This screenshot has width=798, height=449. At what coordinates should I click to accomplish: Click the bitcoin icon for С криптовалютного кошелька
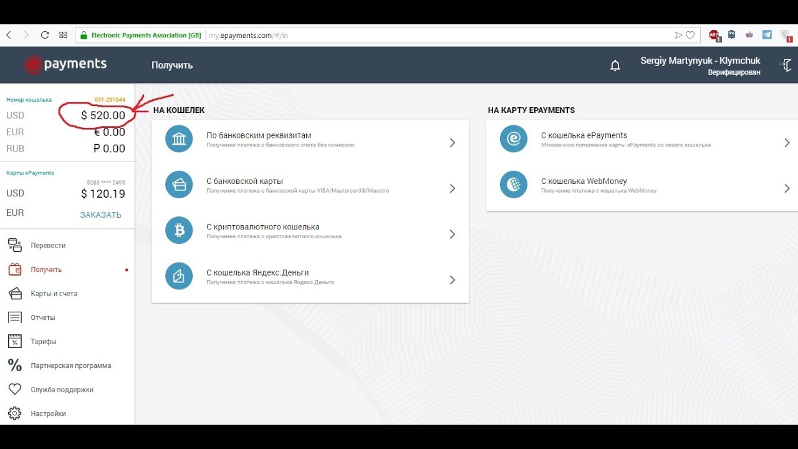click(179, 231)
